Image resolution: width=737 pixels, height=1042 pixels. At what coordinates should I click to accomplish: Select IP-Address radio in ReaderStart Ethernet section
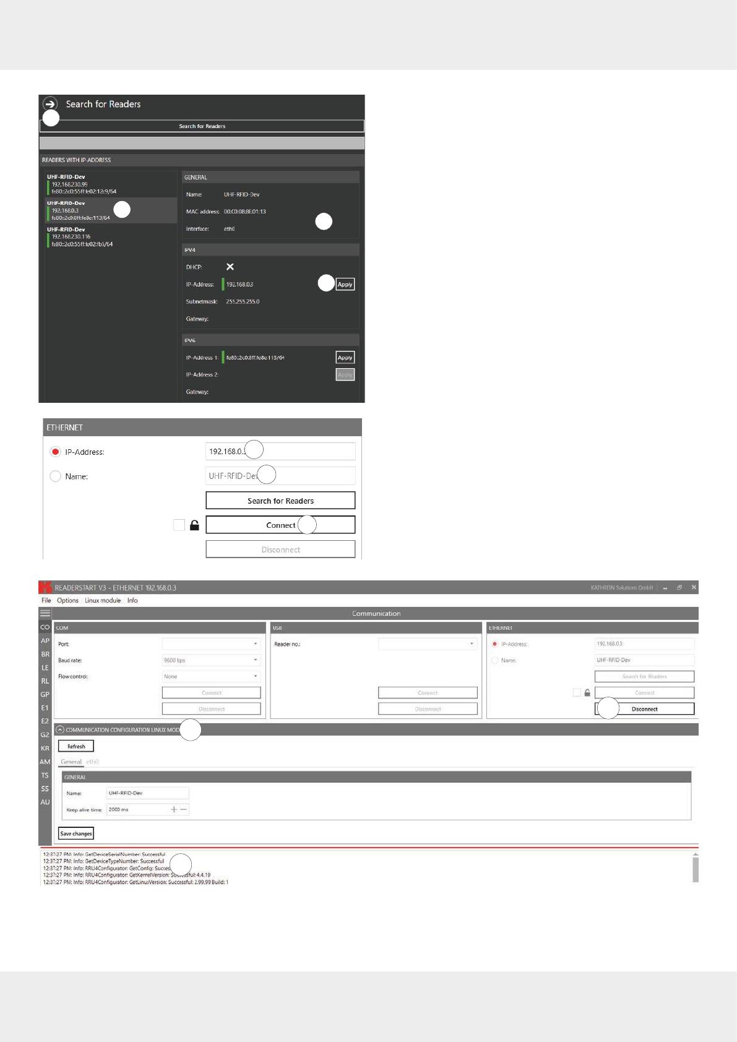pyautogui.click(x=495, y=644)
